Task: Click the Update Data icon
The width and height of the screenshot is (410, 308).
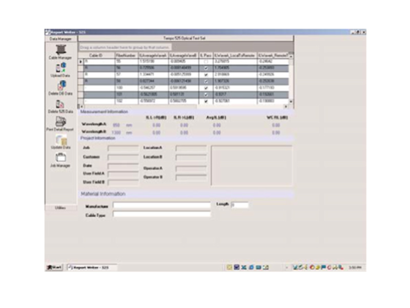Action: [x=61, y=140]
